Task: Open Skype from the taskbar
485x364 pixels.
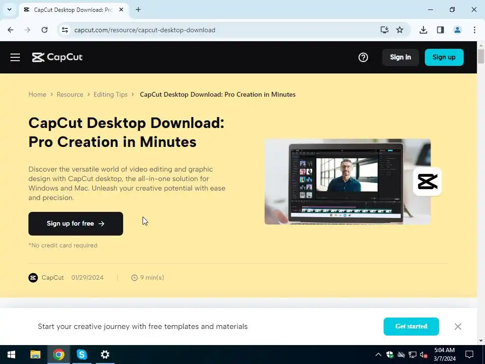Action: [x=81, y=355]
